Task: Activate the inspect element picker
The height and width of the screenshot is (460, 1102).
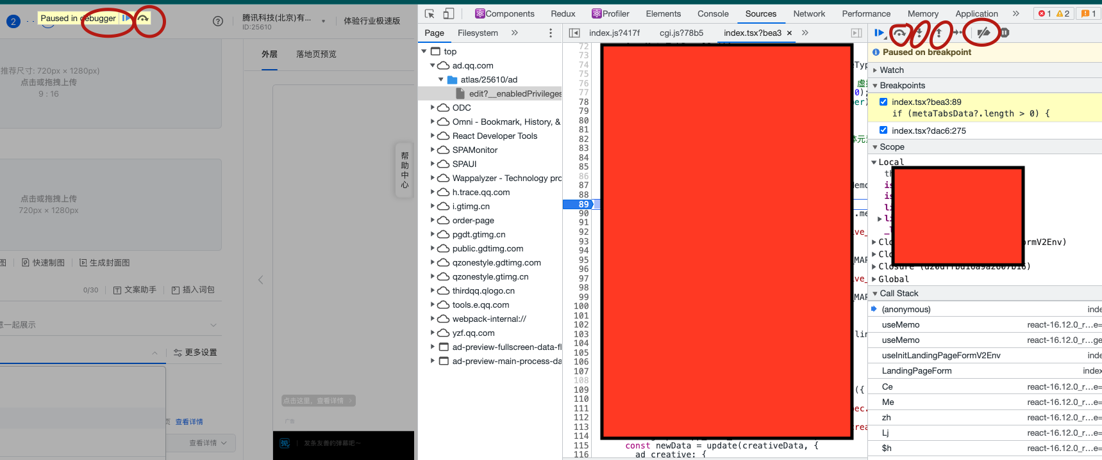Action: (x=430, y=13)
